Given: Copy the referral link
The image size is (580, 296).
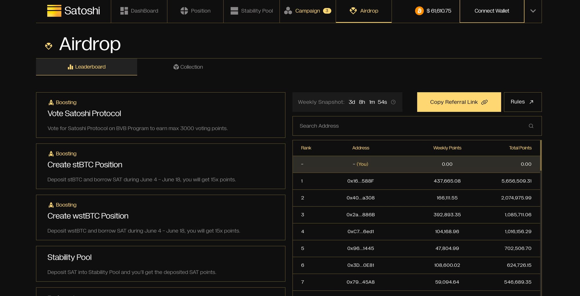Looking at the screenshot, I should point(459,102).
